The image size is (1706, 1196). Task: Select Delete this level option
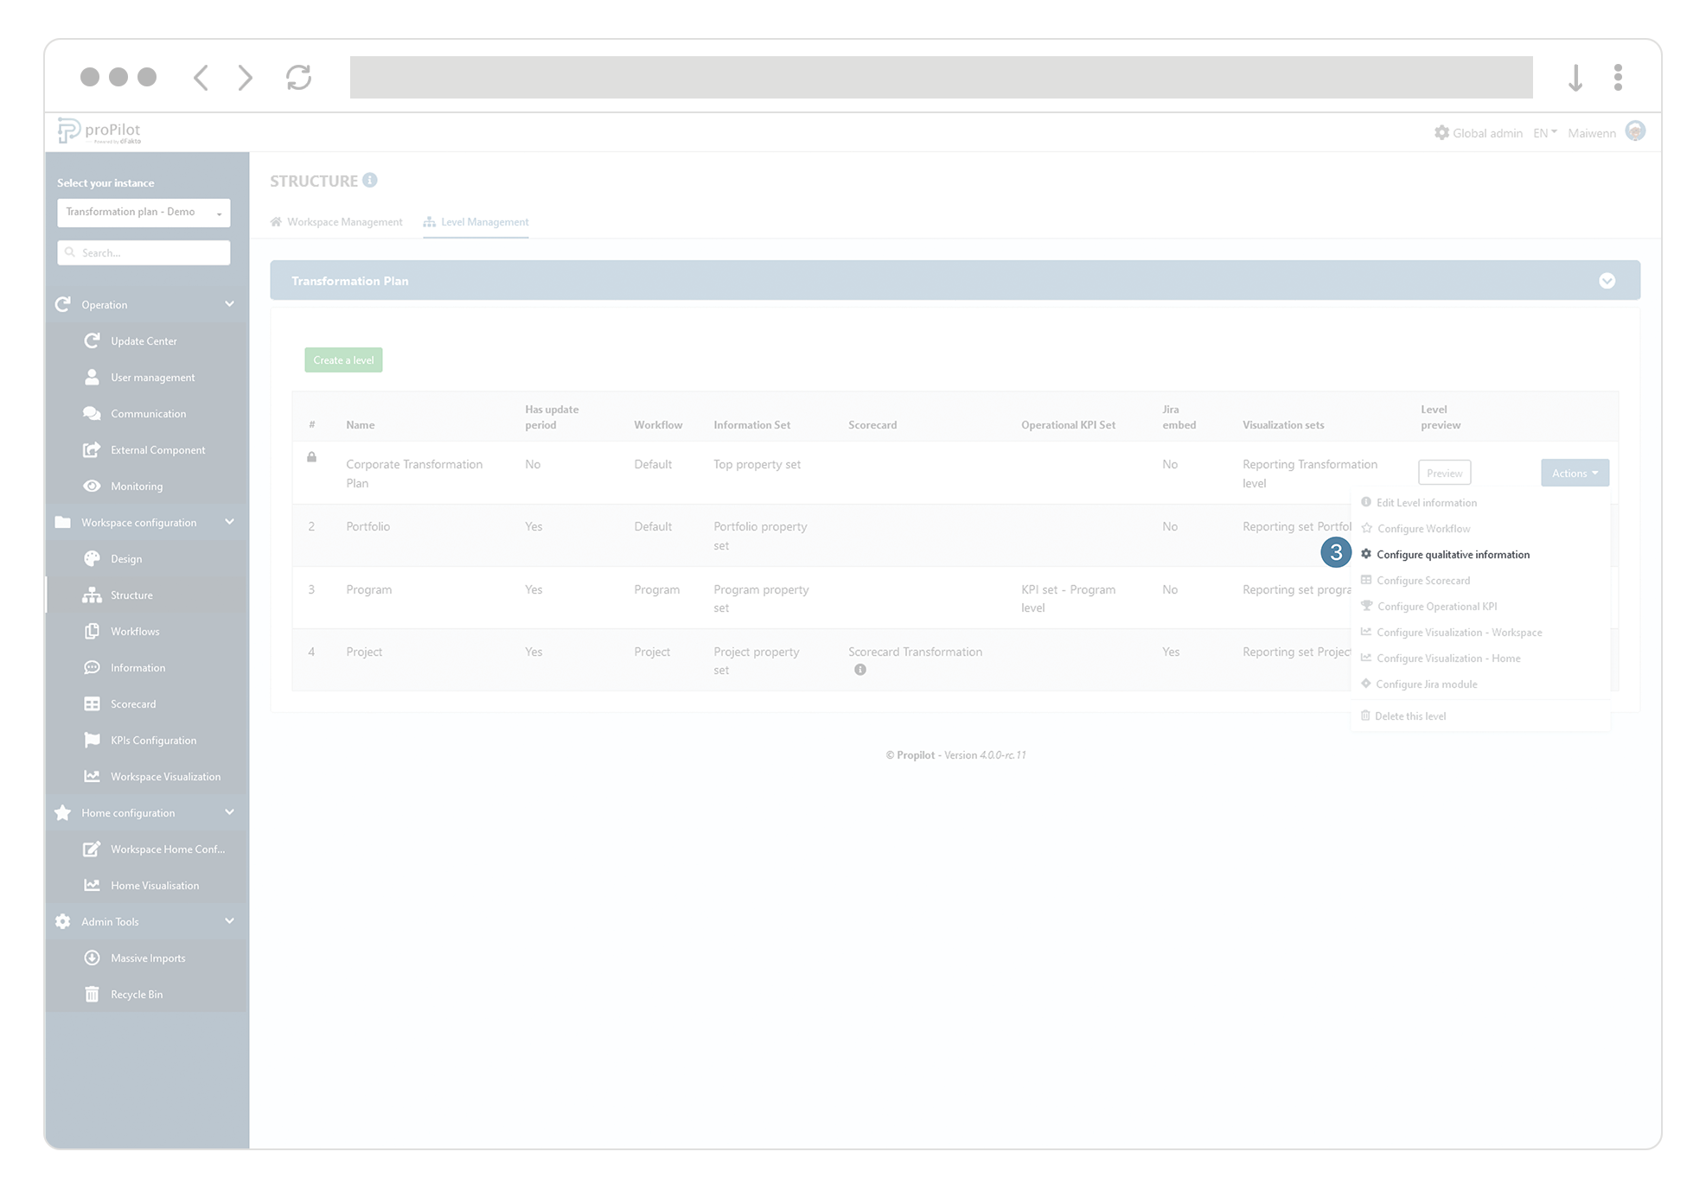click(1410, 716)
